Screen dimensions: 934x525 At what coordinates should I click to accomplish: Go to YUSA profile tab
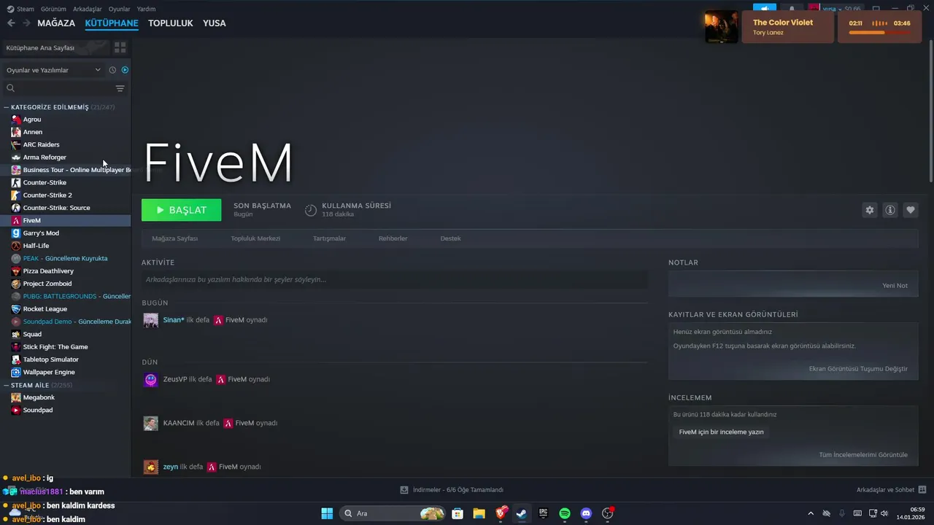click(x=215, y=23)
